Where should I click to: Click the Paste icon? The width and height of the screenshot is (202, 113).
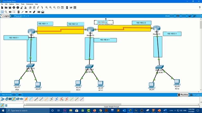34,8
